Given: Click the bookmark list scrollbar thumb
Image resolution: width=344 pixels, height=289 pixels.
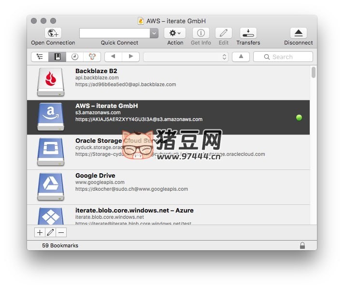Looking at the screenshot, I should click(314, 72).
